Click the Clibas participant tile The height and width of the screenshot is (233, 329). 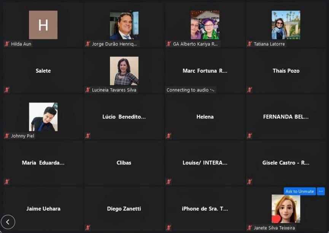pyautogui.click(x=124, y=163)
